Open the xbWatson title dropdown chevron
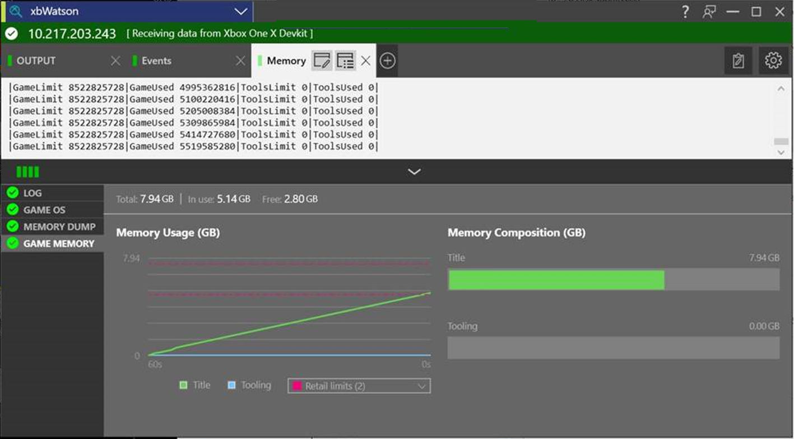This screenshot has width=794, height=439. coord(241,11)
